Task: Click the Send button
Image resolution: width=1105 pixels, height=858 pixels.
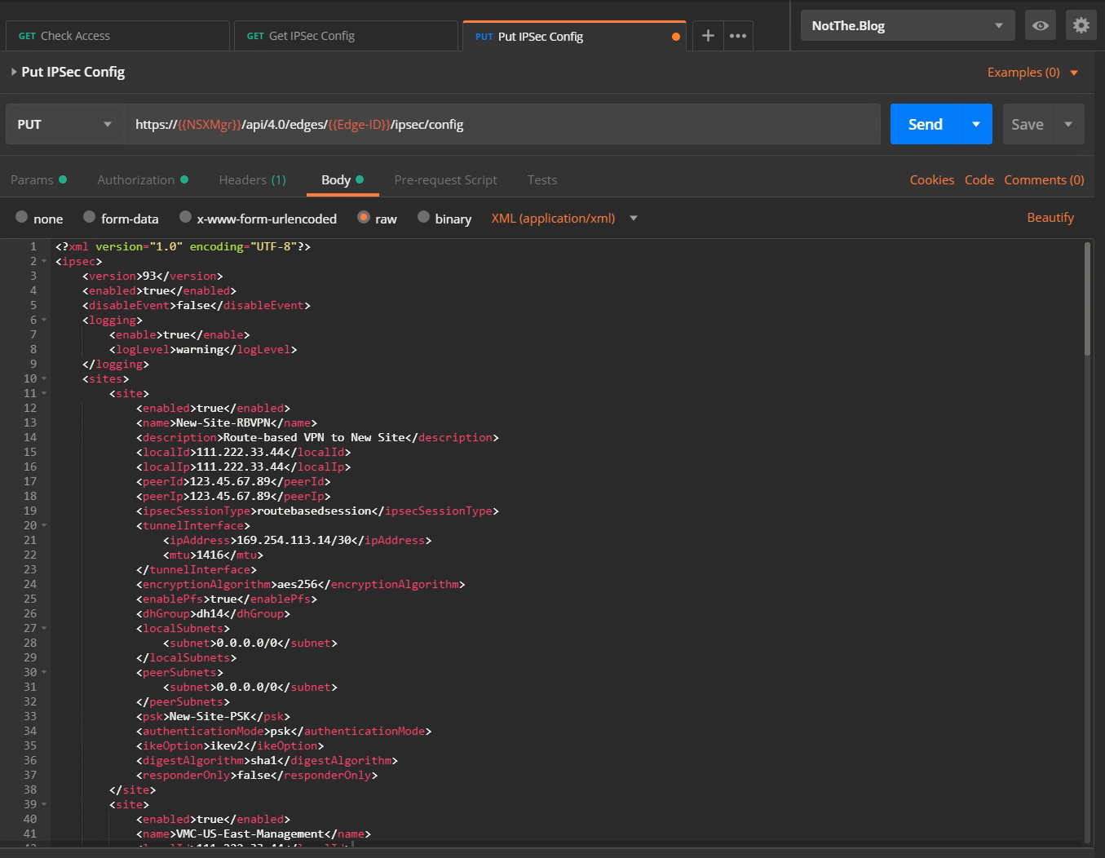Action: (926, 125)
